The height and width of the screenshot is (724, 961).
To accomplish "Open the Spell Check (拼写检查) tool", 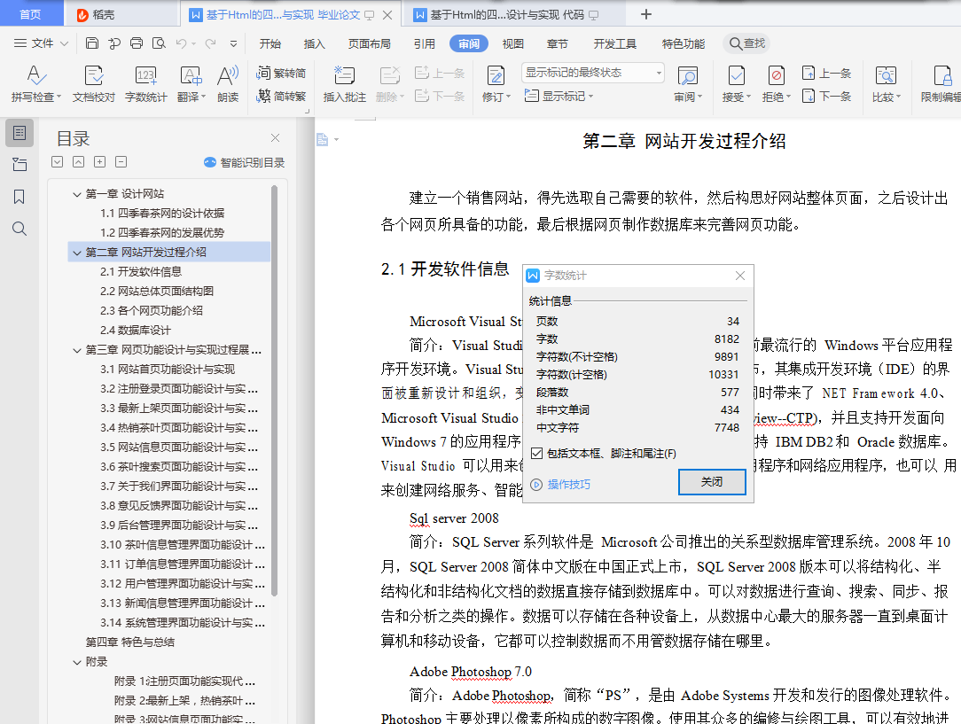I will [x=36, y=83].
